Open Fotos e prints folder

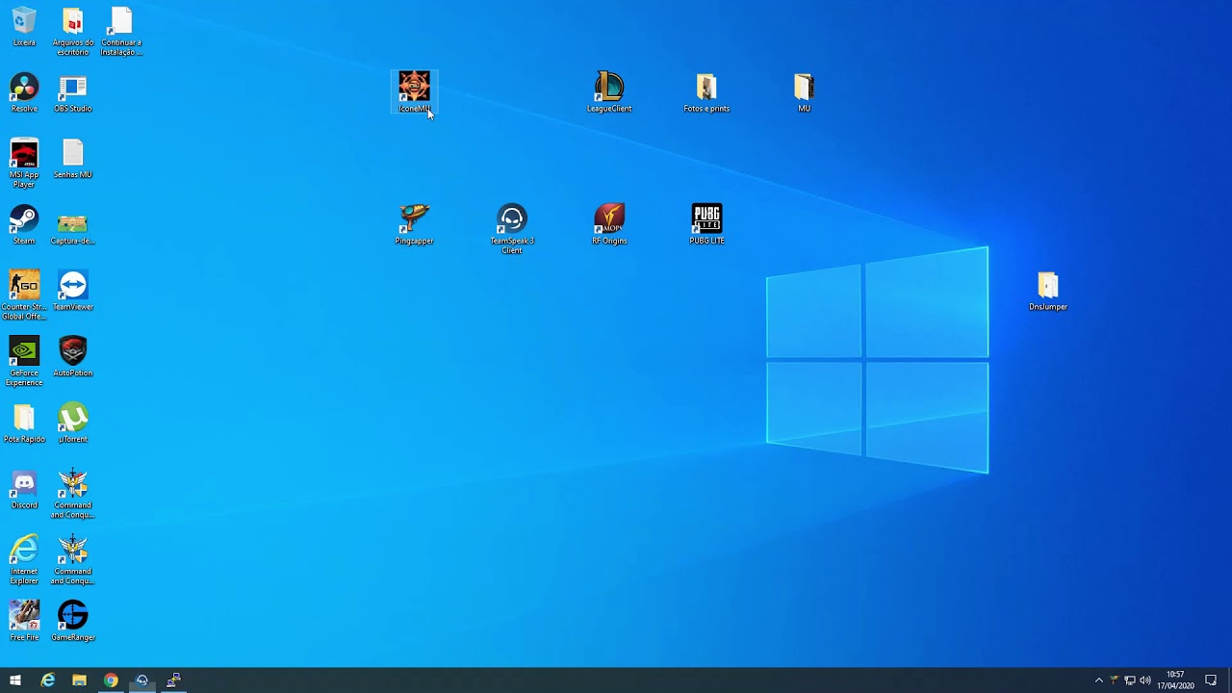706,92
